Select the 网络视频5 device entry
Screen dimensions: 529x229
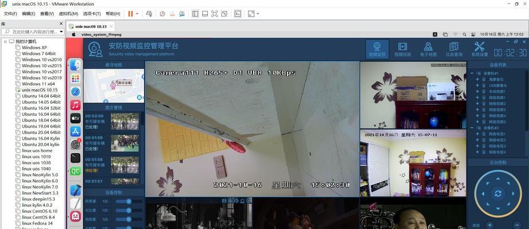[498, 122]
